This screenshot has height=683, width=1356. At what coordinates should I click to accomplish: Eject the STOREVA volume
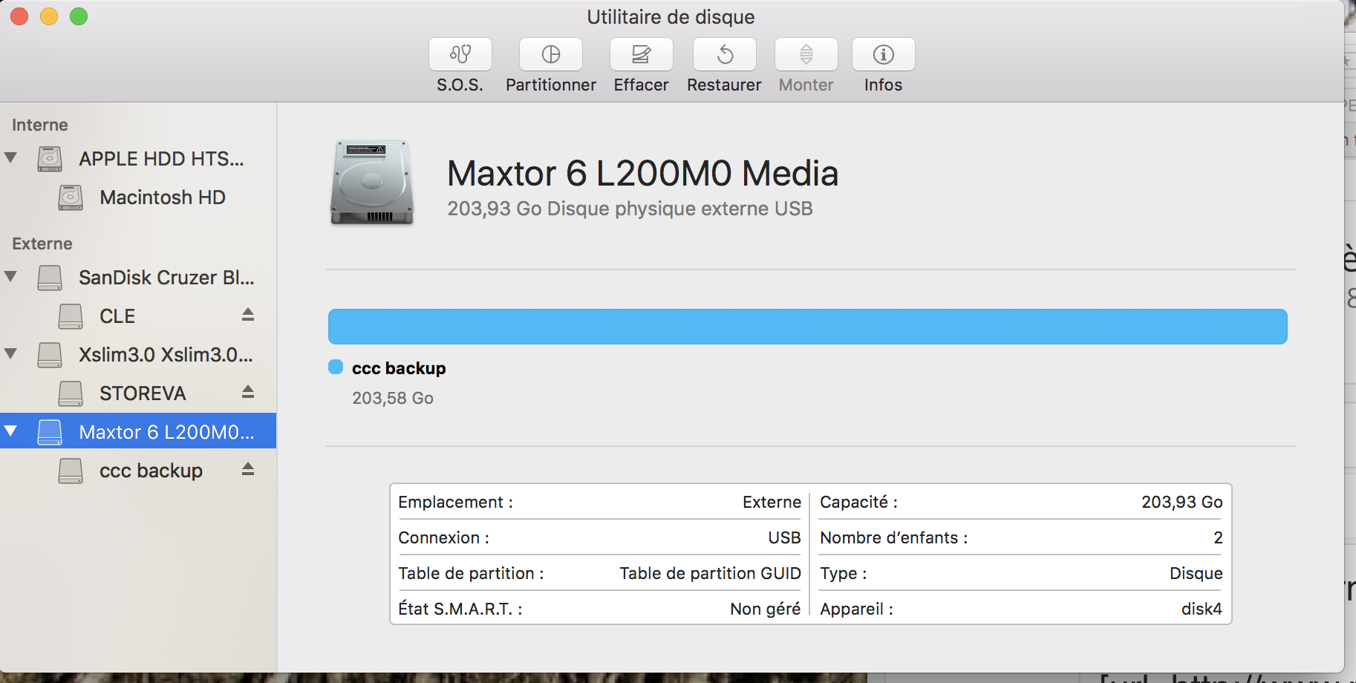click(248, 392)
